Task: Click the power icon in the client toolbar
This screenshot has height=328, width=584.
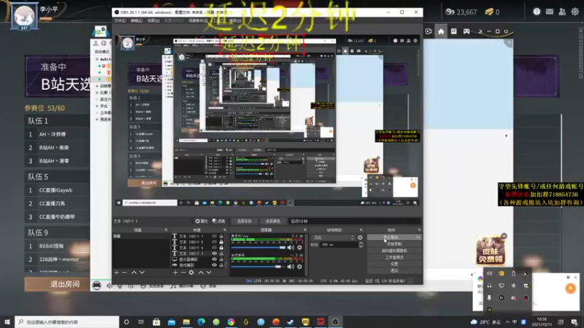Action: pos(506,31)
